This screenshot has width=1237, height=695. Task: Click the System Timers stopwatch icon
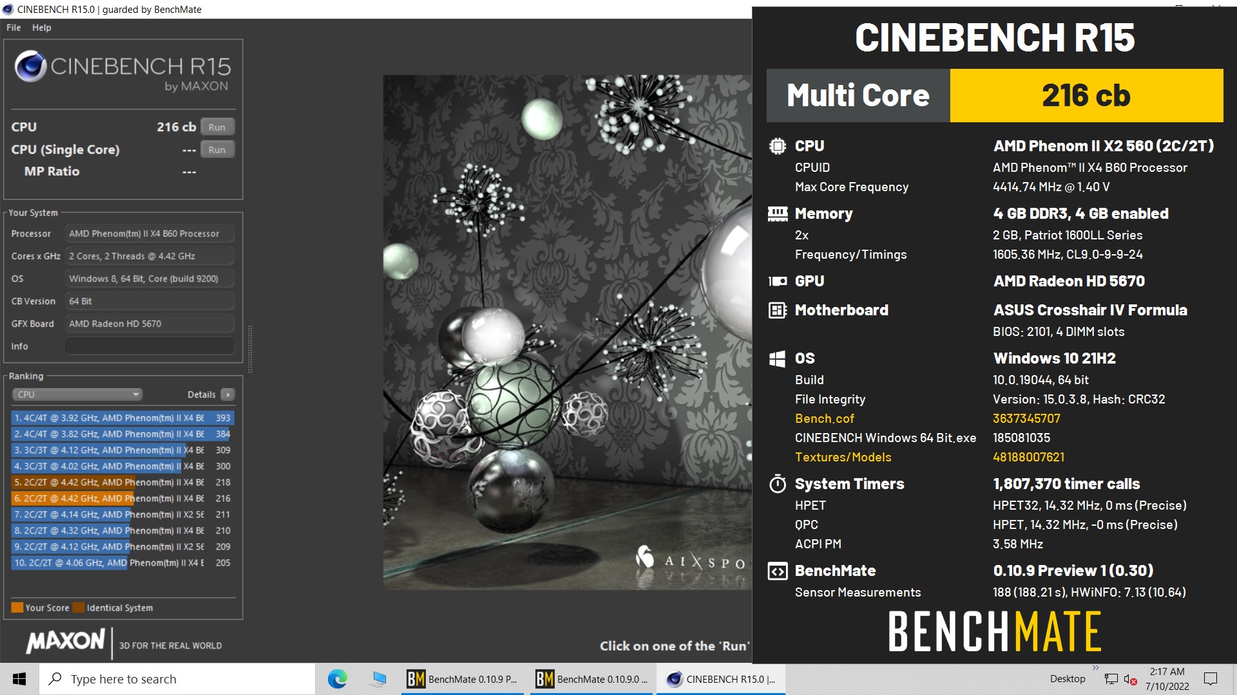click(778, 483)
